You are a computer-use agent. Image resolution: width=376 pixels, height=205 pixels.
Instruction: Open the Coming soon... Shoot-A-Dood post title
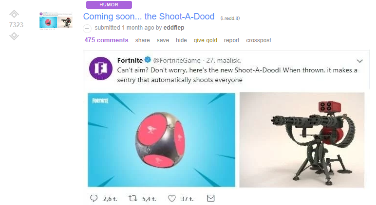[149, 17]
